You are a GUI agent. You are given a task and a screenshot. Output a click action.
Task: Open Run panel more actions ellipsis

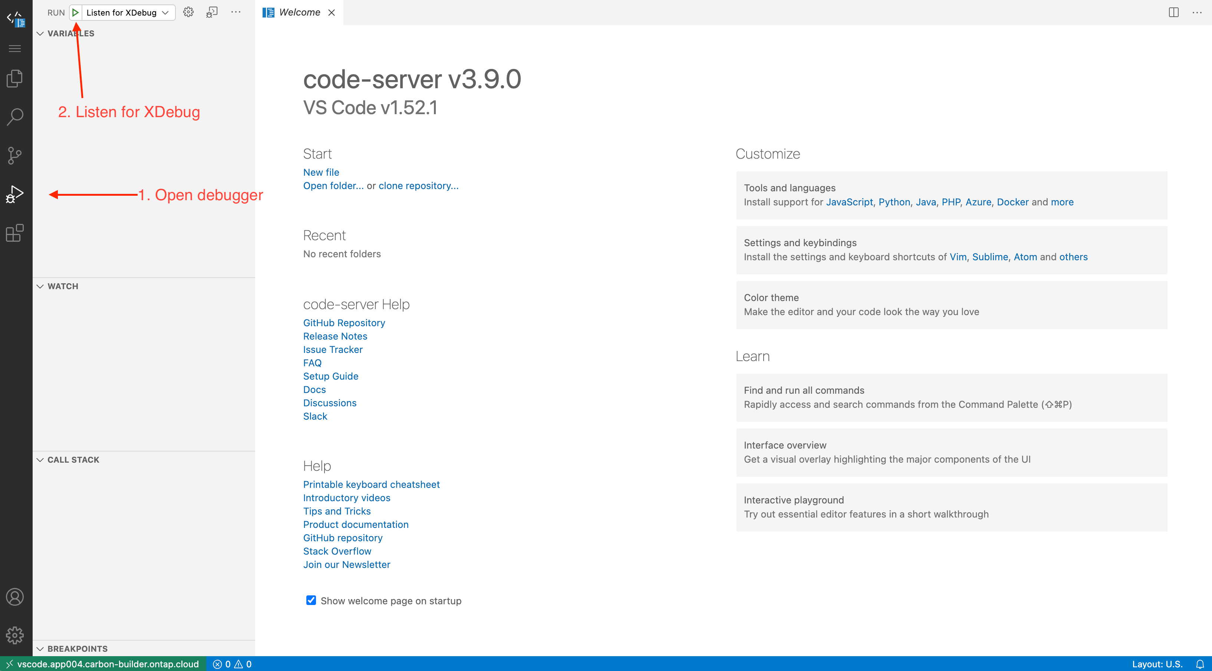[236, 13]
